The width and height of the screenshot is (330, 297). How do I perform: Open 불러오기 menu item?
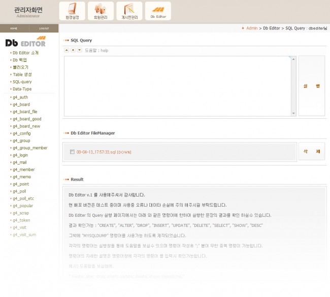20,67
